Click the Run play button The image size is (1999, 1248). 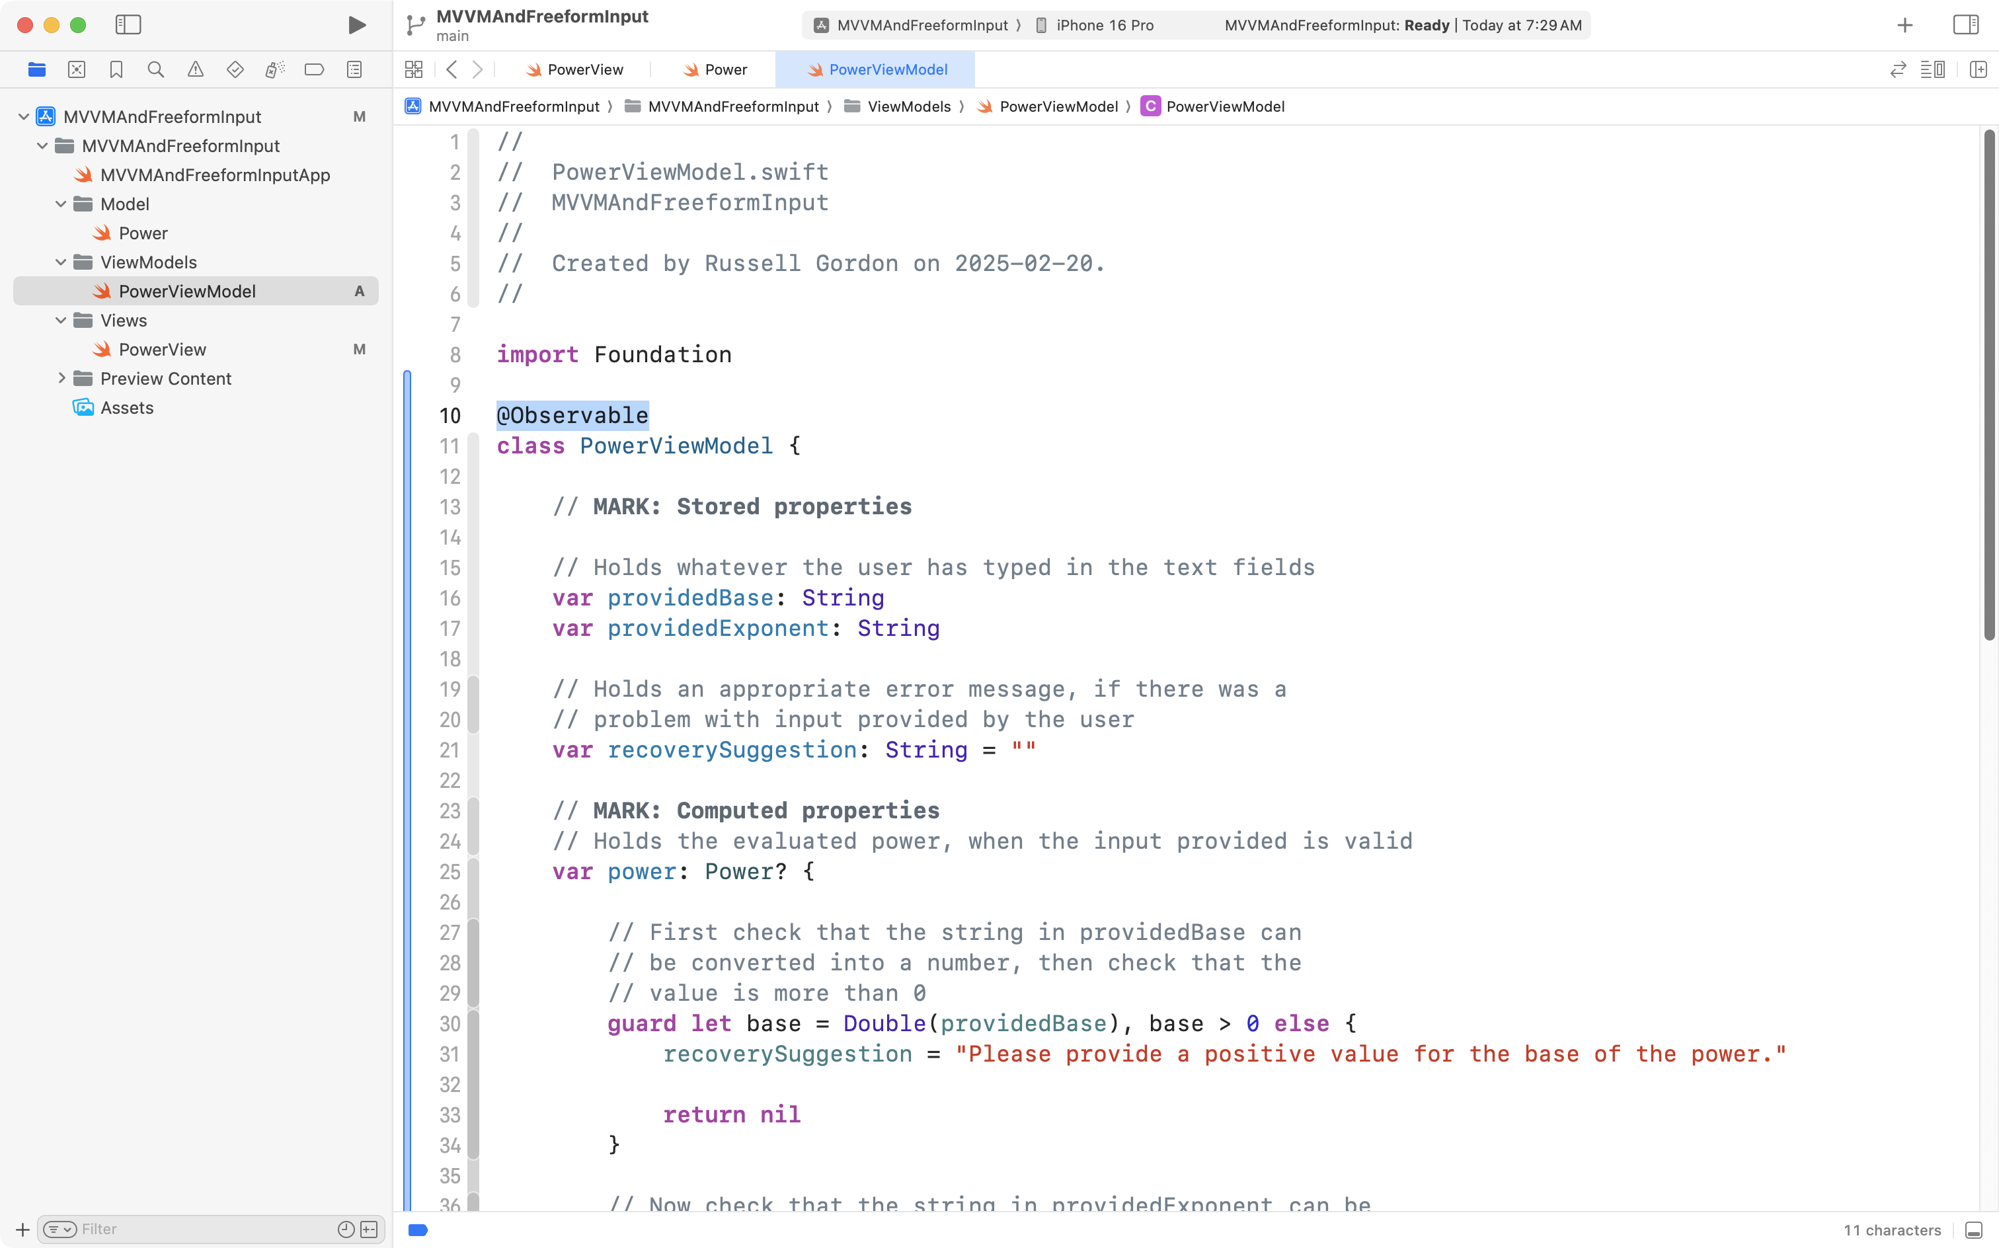coord(356,24)
